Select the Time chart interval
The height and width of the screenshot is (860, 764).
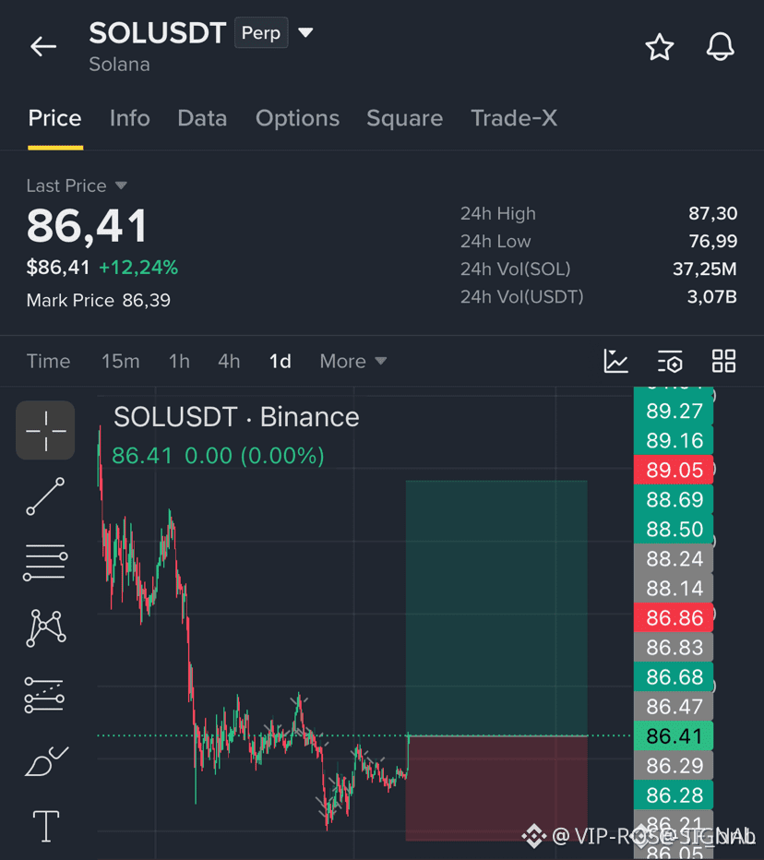pos(48,362)
